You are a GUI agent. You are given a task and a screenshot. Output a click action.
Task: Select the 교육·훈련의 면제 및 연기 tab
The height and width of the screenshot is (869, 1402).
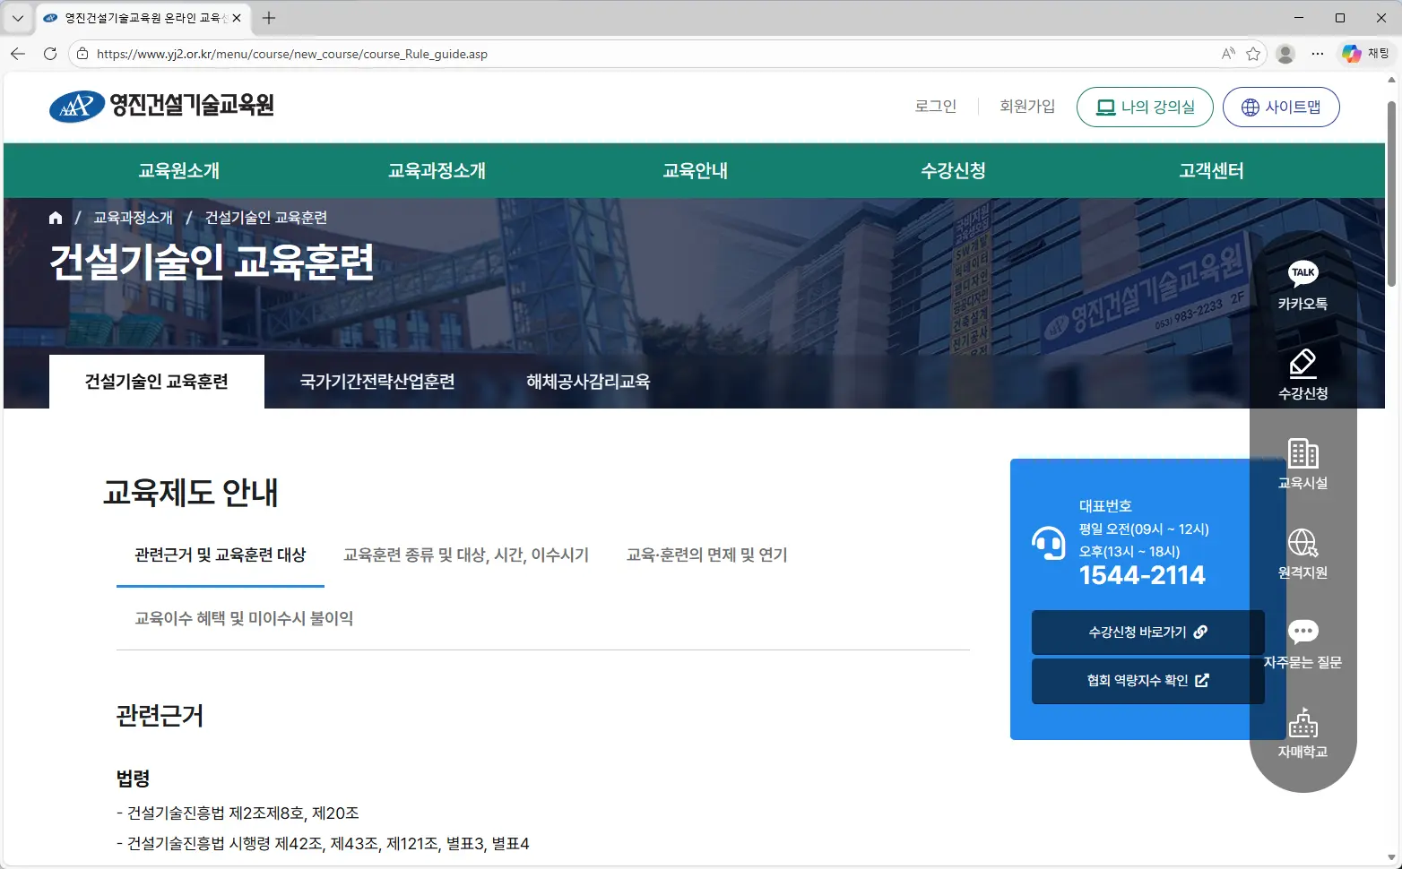[706, 555]
